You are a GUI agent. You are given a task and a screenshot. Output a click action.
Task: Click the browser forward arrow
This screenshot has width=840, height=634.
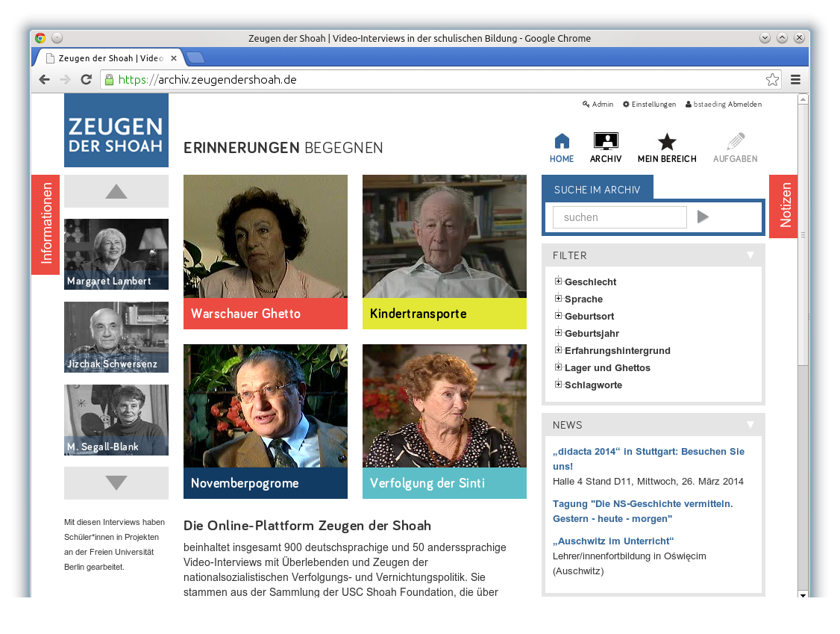[x=66, y=79]
